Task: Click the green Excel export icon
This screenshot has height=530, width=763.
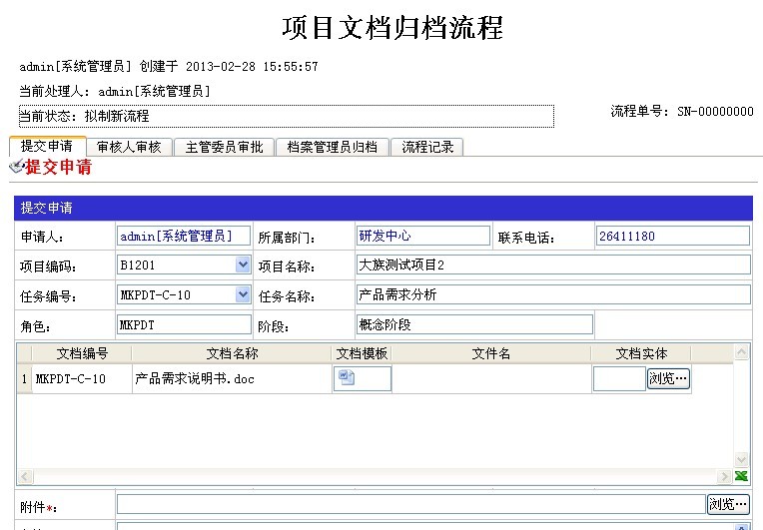Action: click(741, 477)
